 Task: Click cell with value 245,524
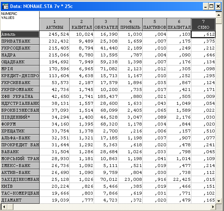pyautogui.click(x=54, y=34)
